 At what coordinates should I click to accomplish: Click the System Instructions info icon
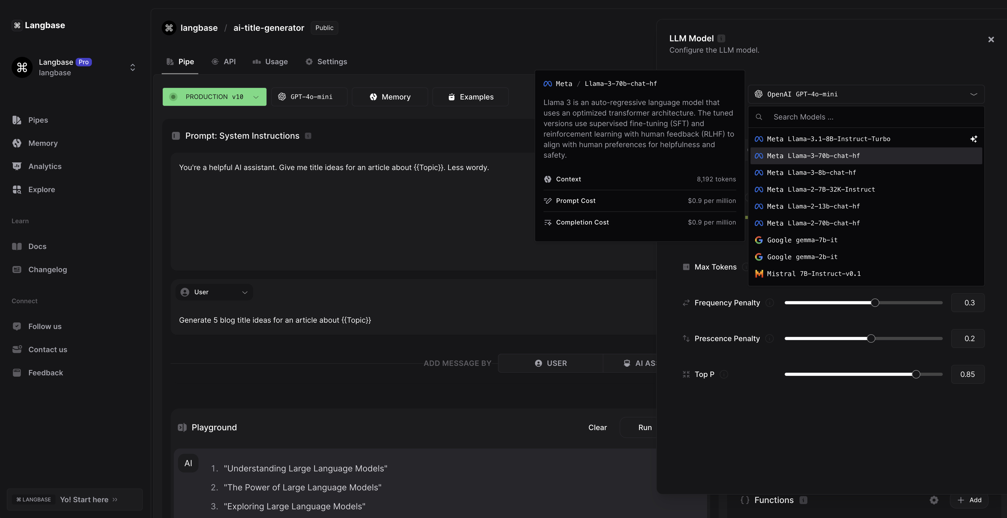pyautogui.click(x=308, y=136)
